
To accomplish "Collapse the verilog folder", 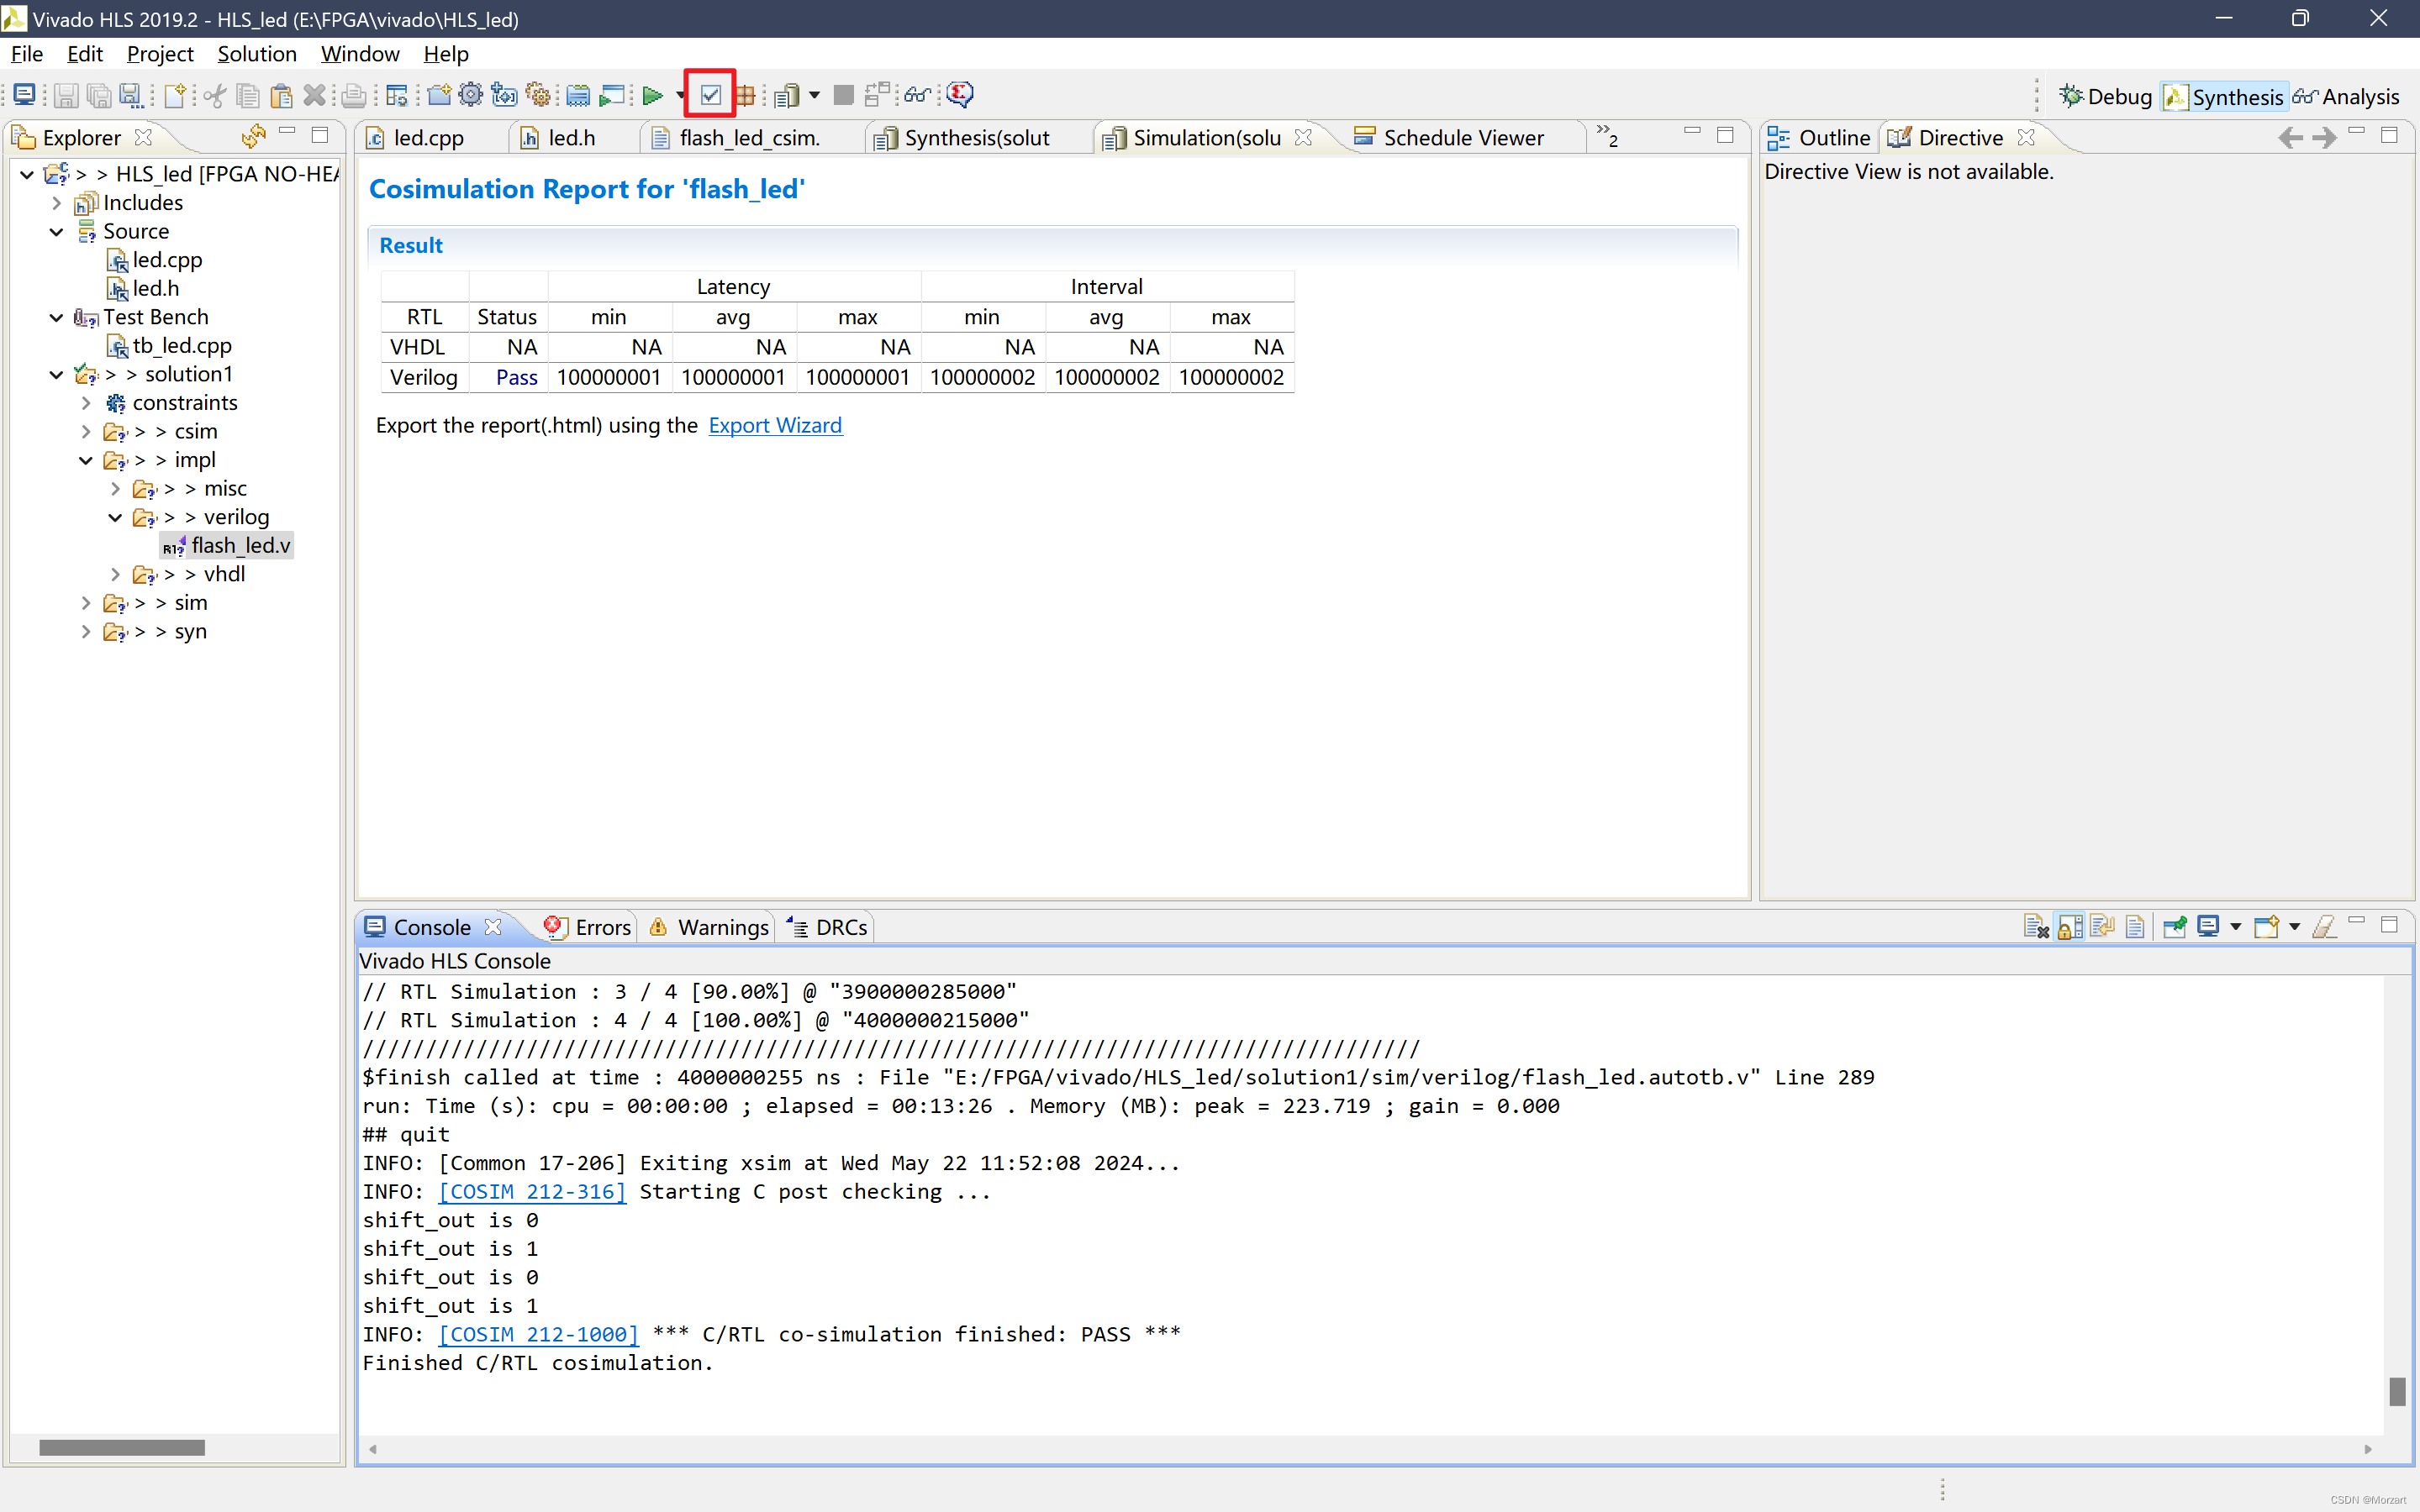I will [115, 517].
